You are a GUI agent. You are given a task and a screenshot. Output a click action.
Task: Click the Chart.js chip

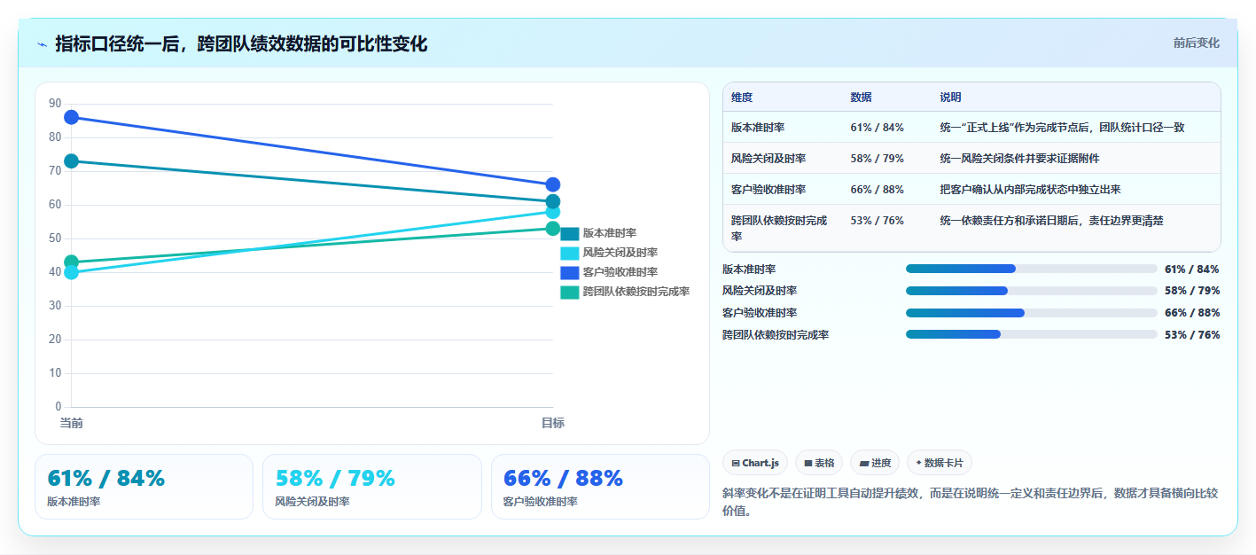click(x=755, y=463)
